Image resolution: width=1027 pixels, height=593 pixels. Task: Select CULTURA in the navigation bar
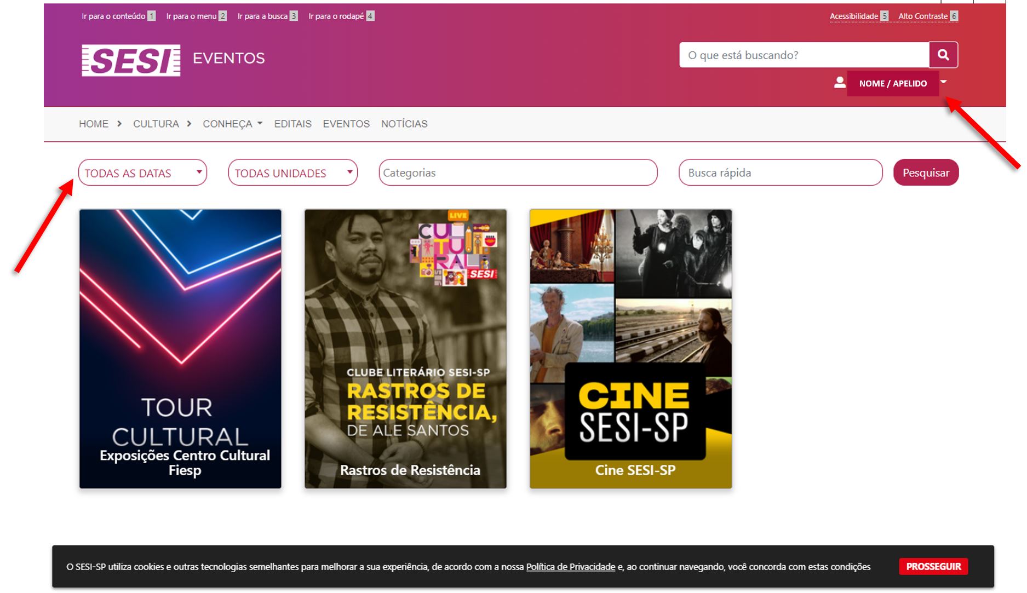(156, 124)
